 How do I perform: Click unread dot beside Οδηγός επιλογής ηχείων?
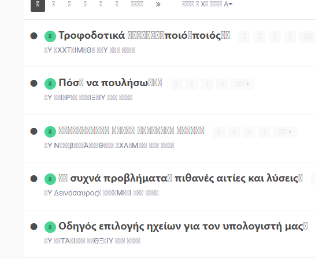[34, 227]
